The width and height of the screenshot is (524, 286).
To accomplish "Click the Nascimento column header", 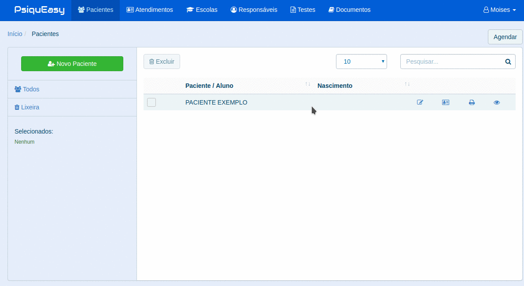I will (x=335, y=86).
